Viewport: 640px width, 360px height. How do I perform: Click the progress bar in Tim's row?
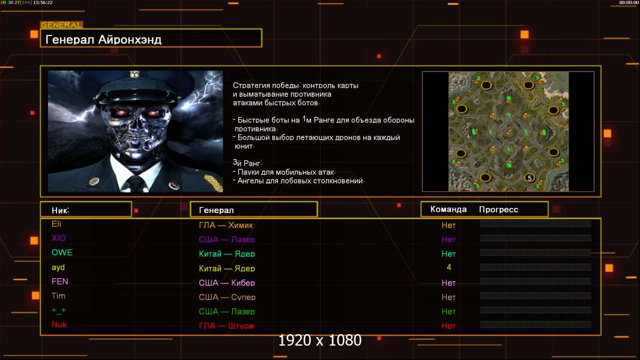coord(536,296)
